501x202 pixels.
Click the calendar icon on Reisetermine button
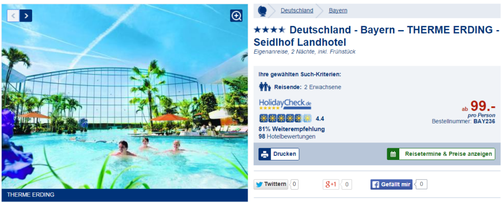393,154
